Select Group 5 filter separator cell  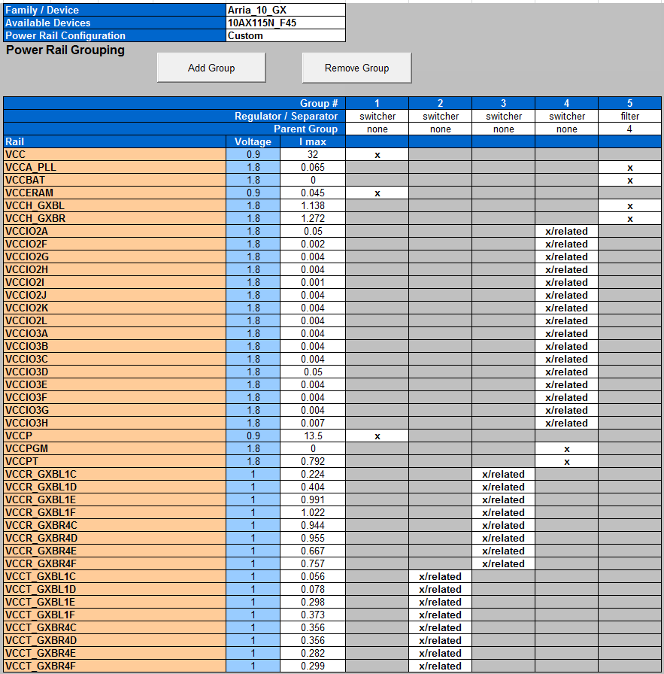pyautogui.click(x=629, y=116)
